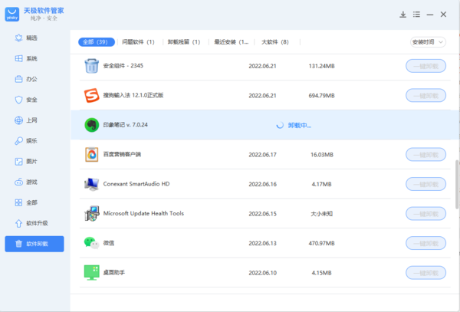
Task: Click the vertical scrollbar of software list
Action: click(x=456, y=184)
